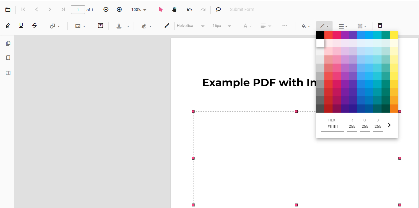Click the undo arrow icon
The width and height of the screenshot is (419, 208).
190,10
